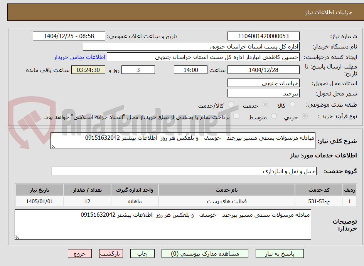Select the خدمت radio button
364x266 pixels.
pos(265,105)
